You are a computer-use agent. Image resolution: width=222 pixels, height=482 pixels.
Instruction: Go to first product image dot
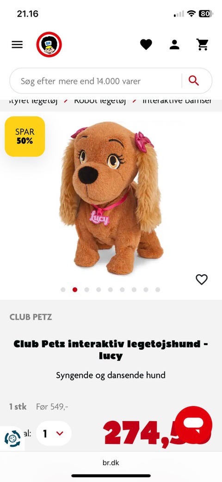pyautogui.click(x=63, y=289)
